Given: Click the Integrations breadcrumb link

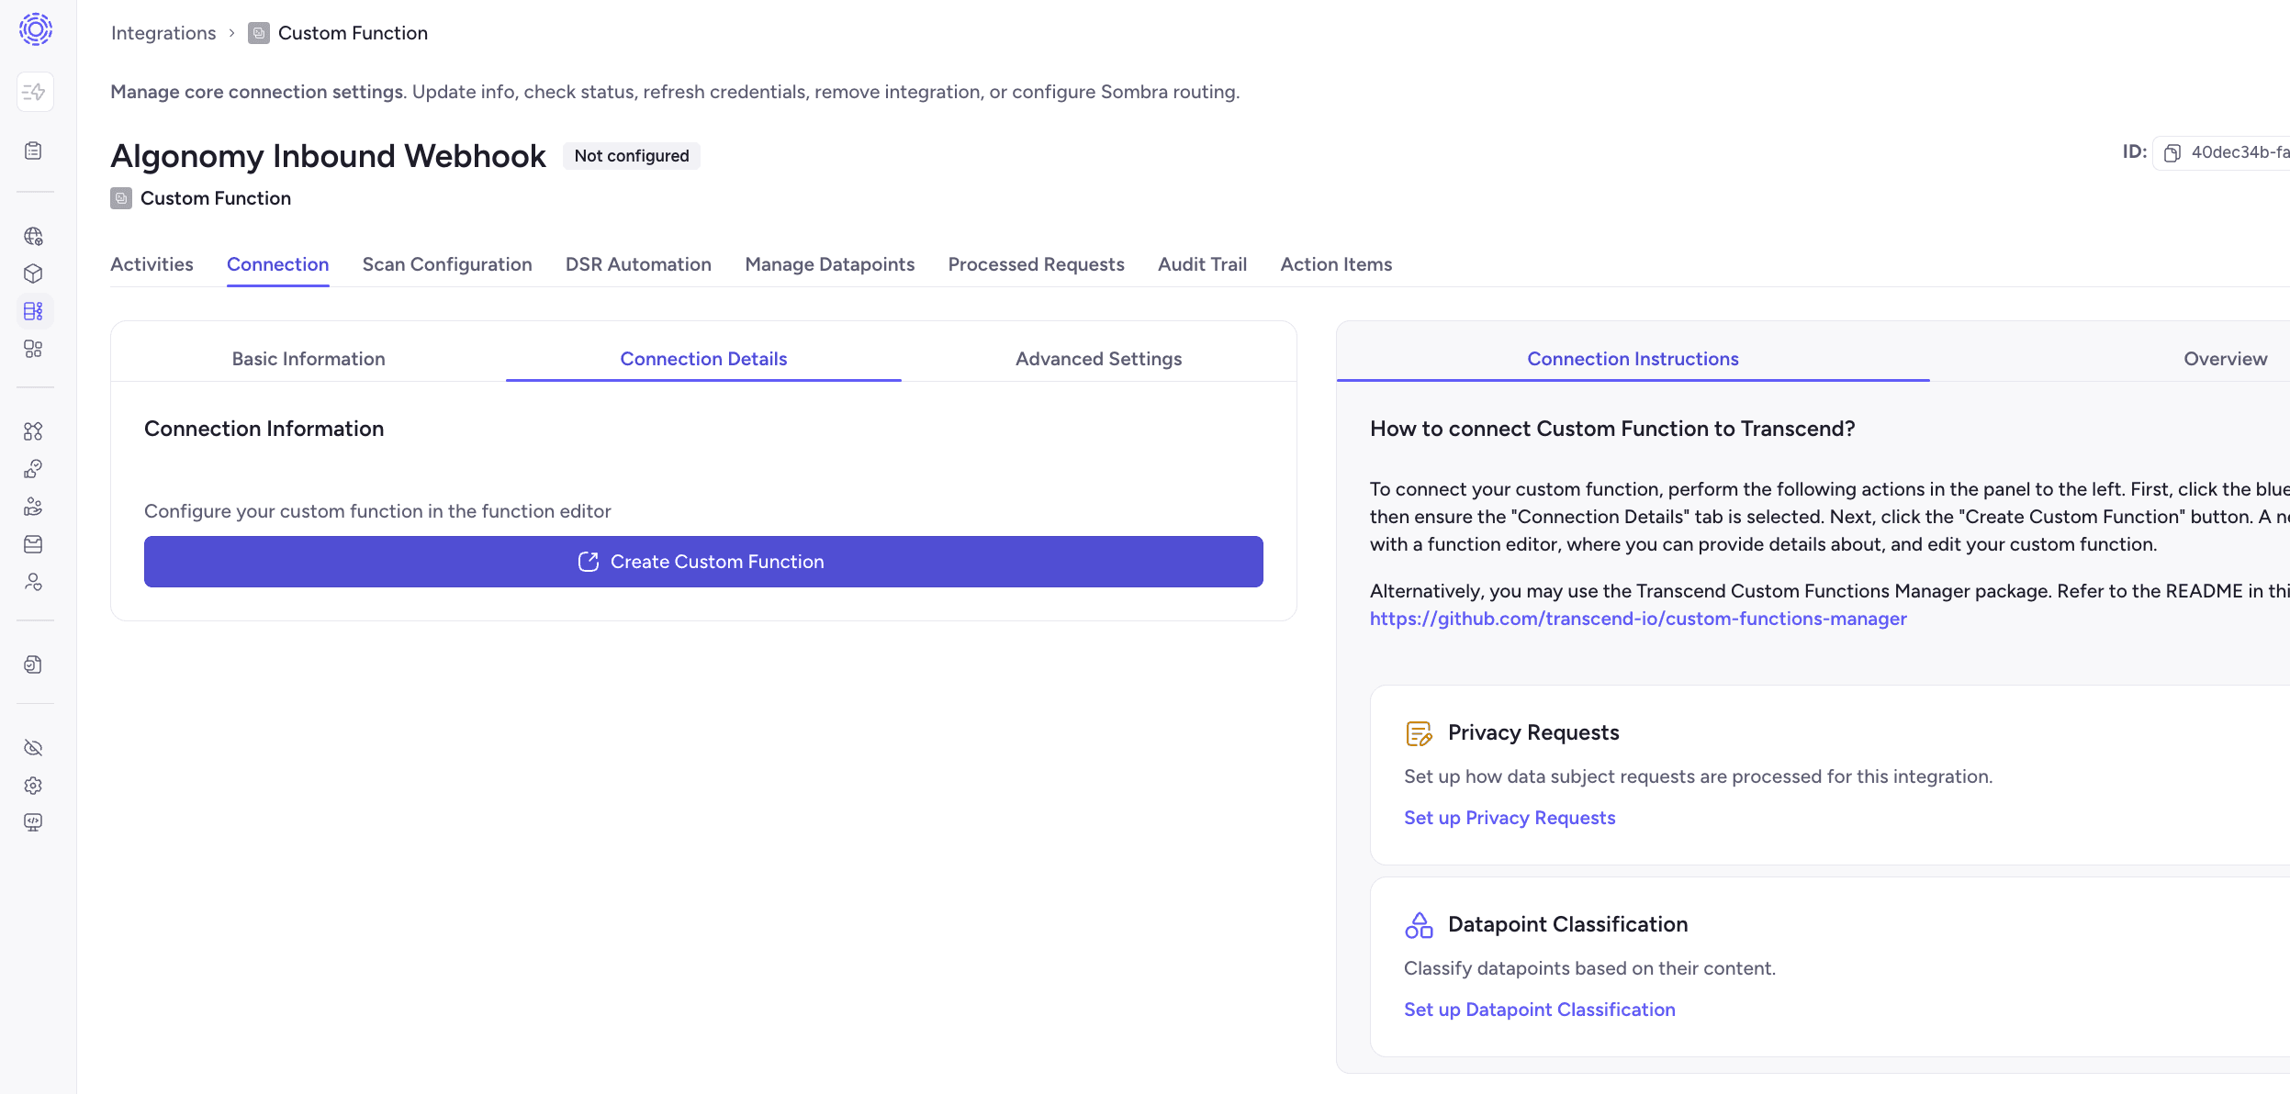Looking at the screenshot, I should [x=163, y=33].
